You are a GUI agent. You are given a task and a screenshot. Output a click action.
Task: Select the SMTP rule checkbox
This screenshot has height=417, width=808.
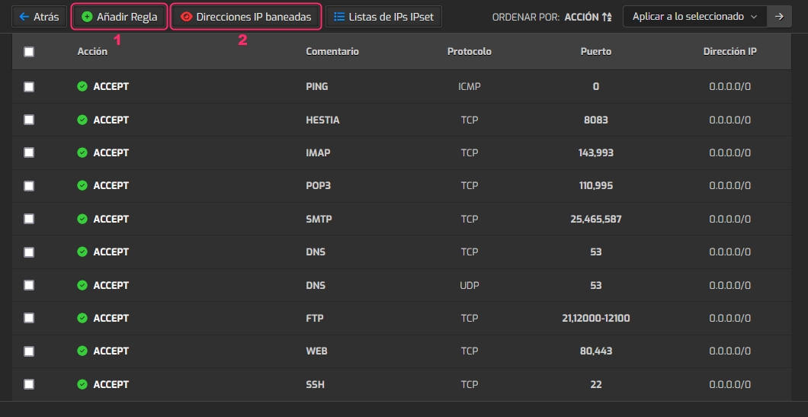pos(29,219)
